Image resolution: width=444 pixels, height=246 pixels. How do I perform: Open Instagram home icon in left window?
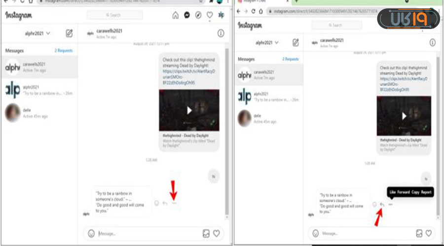175,15
